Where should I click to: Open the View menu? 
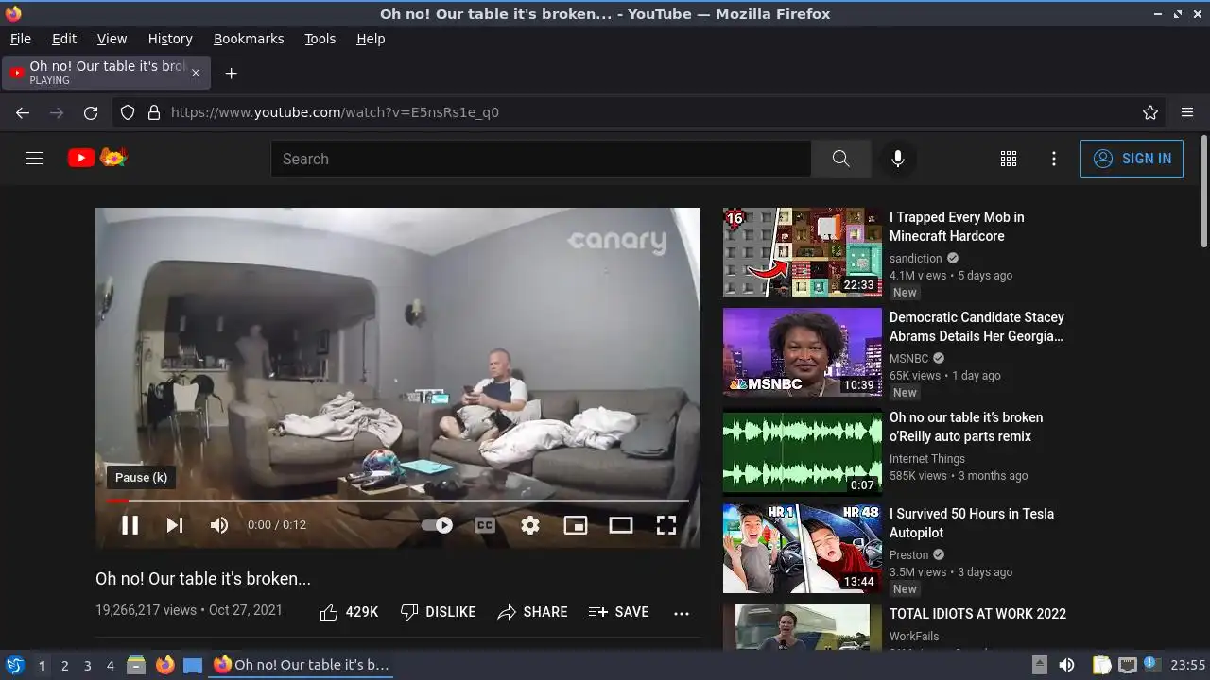pos(112,39)
